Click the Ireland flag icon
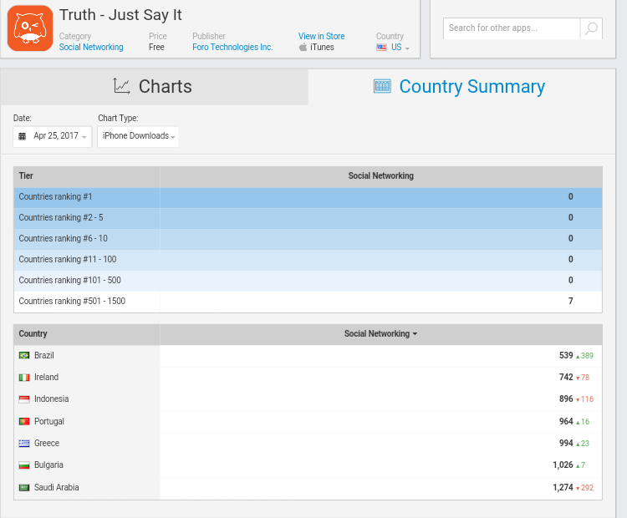Image resolution: width=627 pixels, height=518 pixels. click(24, 378)
